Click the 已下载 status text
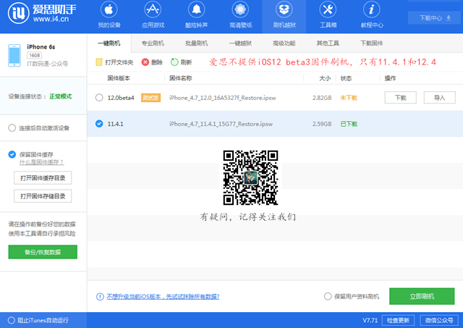The image size is (463, 328). [349, 124]
